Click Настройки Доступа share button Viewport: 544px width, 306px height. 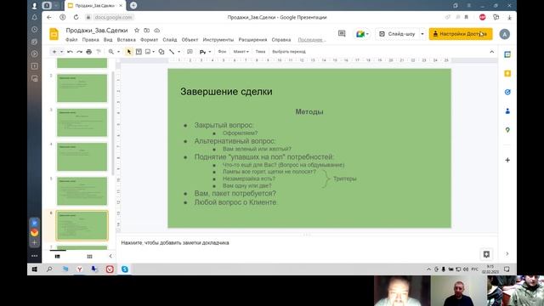pyautogui.click(x=461, y=34)
